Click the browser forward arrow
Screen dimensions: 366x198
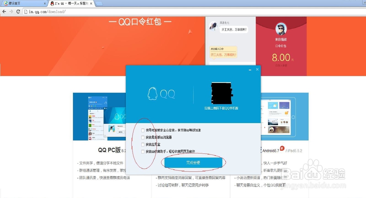tap(11, 11)
